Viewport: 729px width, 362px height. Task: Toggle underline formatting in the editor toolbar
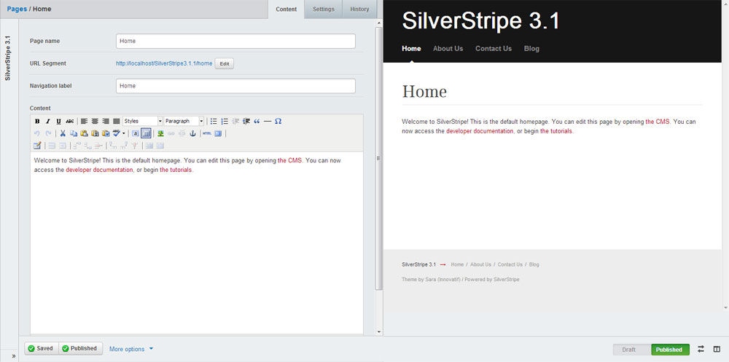[58, 121]
